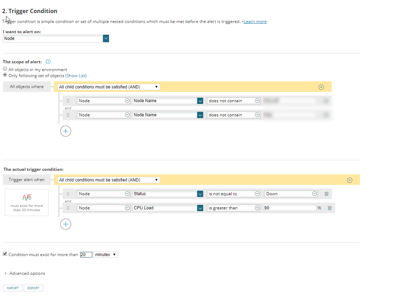Open the 'is greater than' operator dropdown
394x301 pixels.
coord(233,208)
